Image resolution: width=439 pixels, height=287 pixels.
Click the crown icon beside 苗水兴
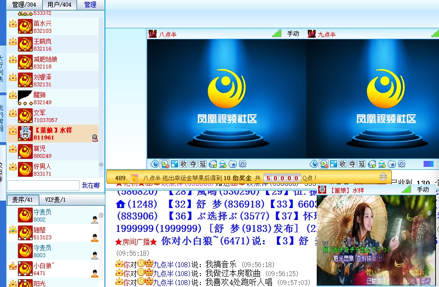(x=13, y=23)
